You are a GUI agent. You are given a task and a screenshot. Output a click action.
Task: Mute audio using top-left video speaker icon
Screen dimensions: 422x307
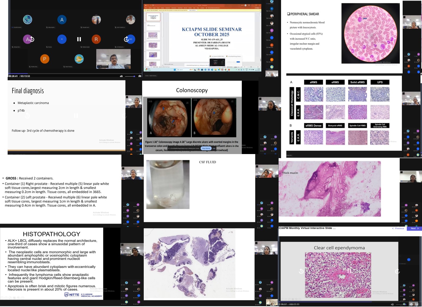tap(121, 76)
